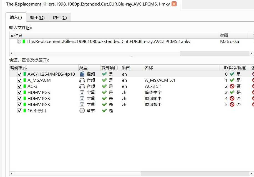This screenshot has height=177, width=254.
Task: Click the subtitle T icon of the 原盘简中 row
Action: 82,98
